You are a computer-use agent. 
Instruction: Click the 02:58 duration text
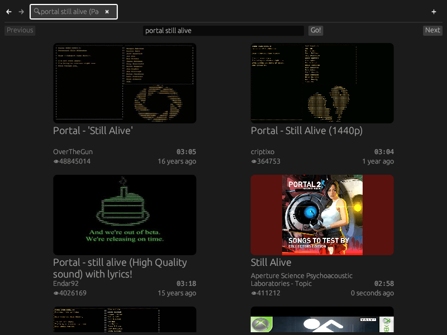click(384, 284)
